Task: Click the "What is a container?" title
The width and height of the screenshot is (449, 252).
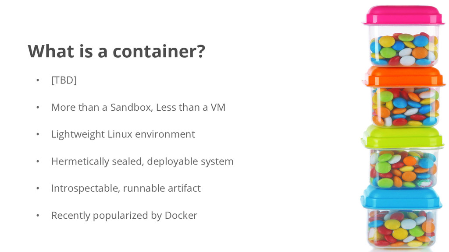Action: [117, 51]
